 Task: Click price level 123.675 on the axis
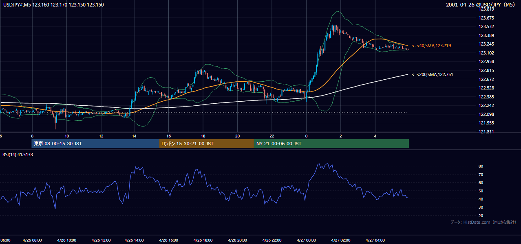pyautogui.click(x=486, y=18)
